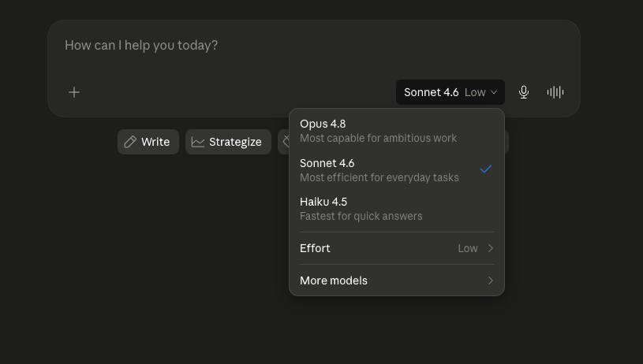
Task: Click the Strategize suggestion label
Action: pyautogui.click(x=235, y=142)
